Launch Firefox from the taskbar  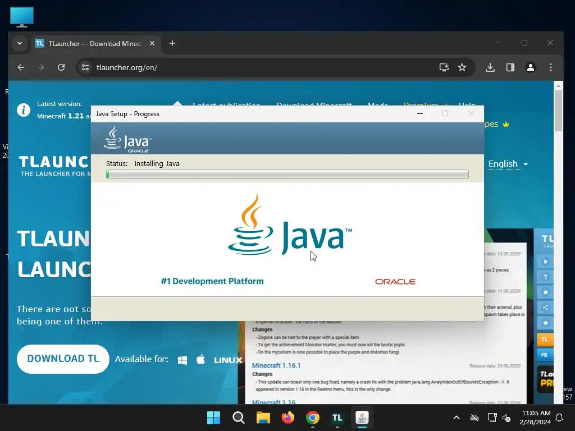tap(288, 418)
